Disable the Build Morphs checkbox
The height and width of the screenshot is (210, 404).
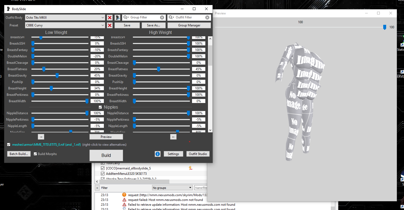35,154
